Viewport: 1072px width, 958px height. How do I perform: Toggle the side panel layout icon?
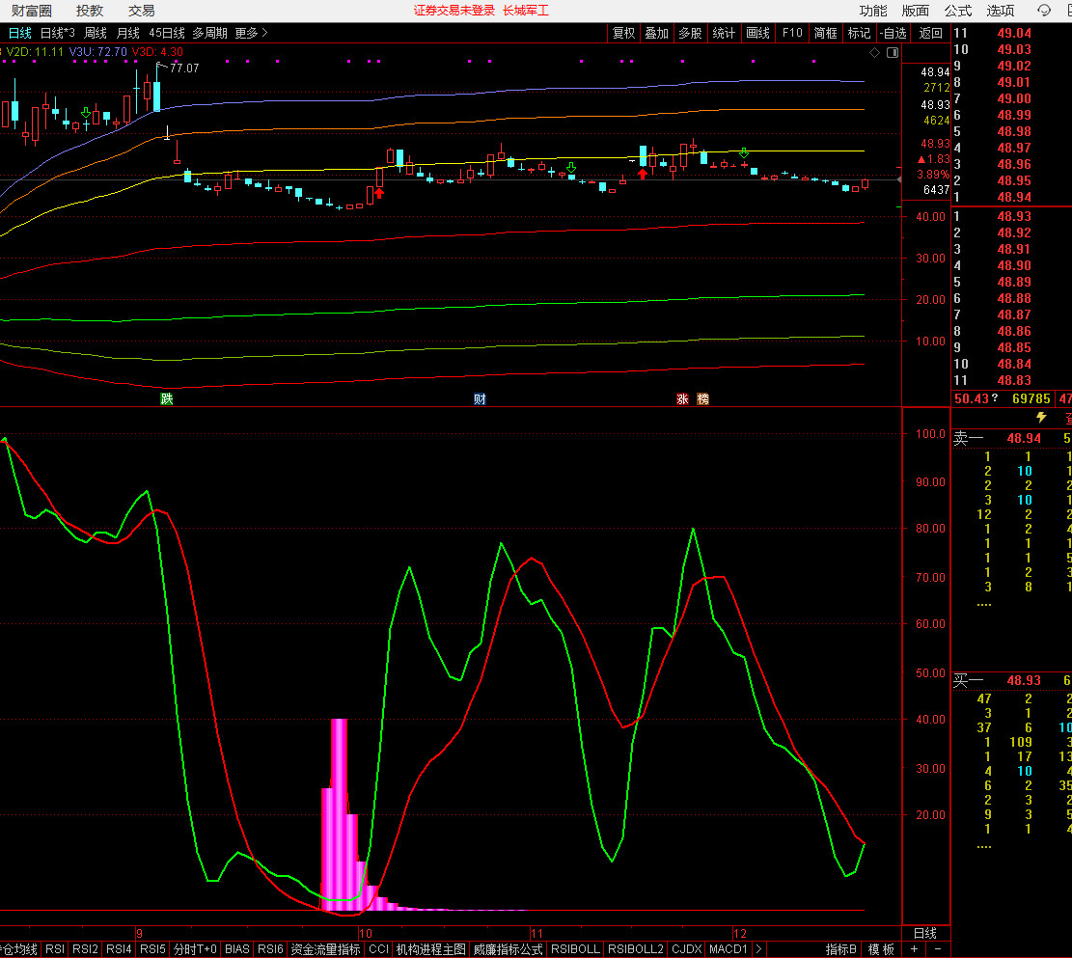[x=893, y=53]
